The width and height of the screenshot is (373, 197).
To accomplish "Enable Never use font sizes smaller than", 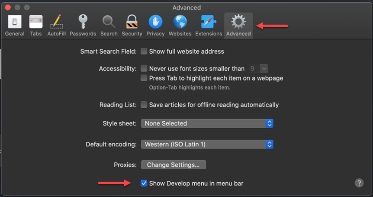I will click(144, 68).
